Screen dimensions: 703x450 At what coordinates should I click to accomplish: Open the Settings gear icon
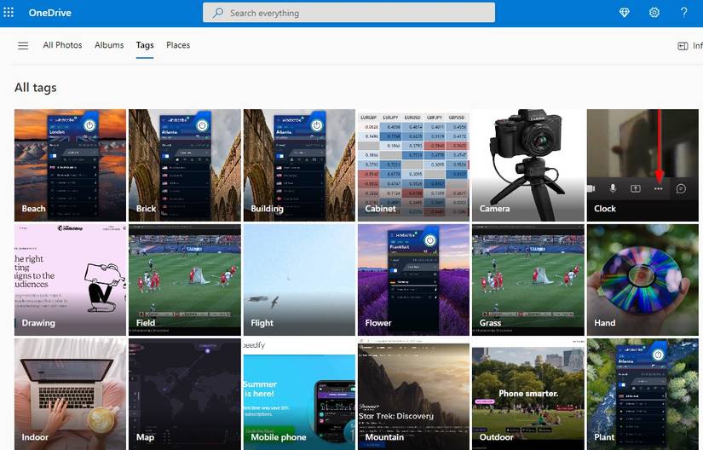pyautogui.click(x=654, y=13)
